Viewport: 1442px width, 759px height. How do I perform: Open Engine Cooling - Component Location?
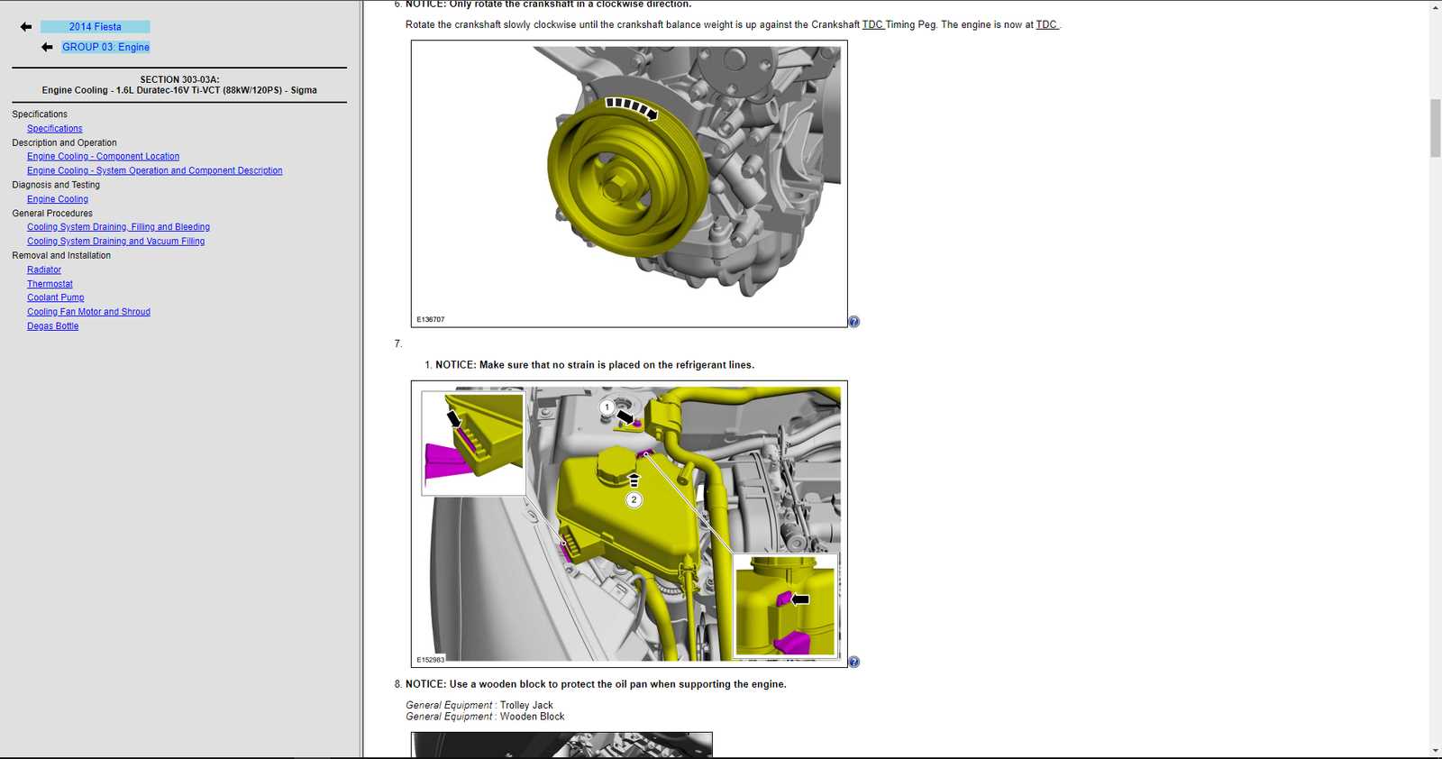click(x=103, y=157)
